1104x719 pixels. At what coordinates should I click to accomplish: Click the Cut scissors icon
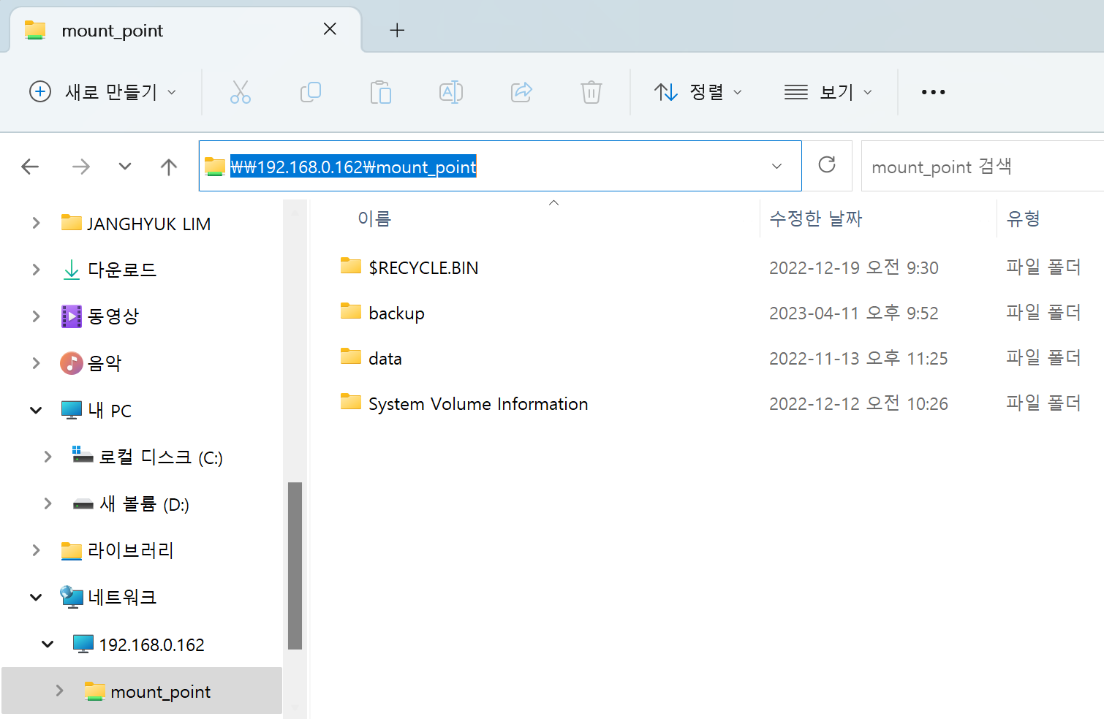[241, 92]
